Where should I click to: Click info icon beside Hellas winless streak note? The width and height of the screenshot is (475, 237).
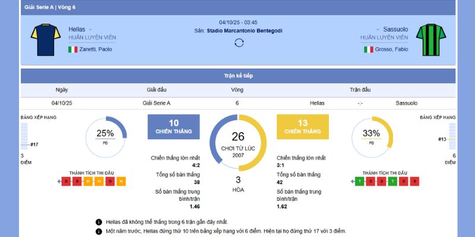[x=99, y=222]
